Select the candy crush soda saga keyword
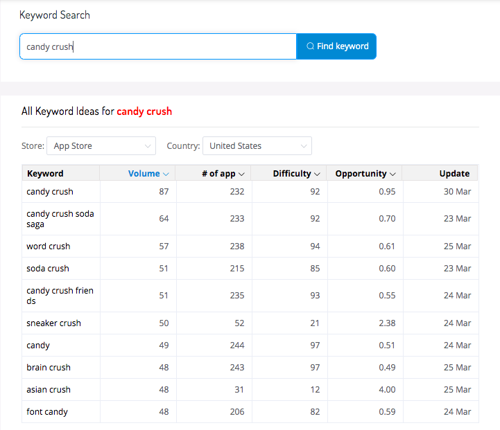500x430 pixels. click(60, 219)
